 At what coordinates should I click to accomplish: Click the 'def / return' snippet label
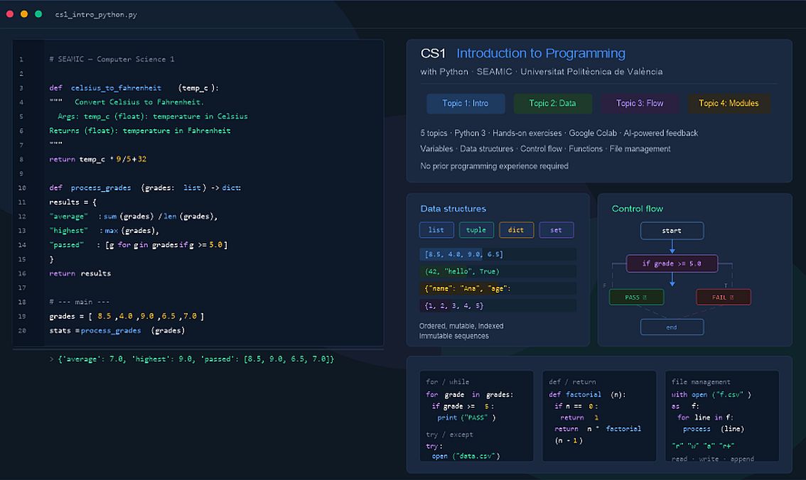click(x=572, y=382)
